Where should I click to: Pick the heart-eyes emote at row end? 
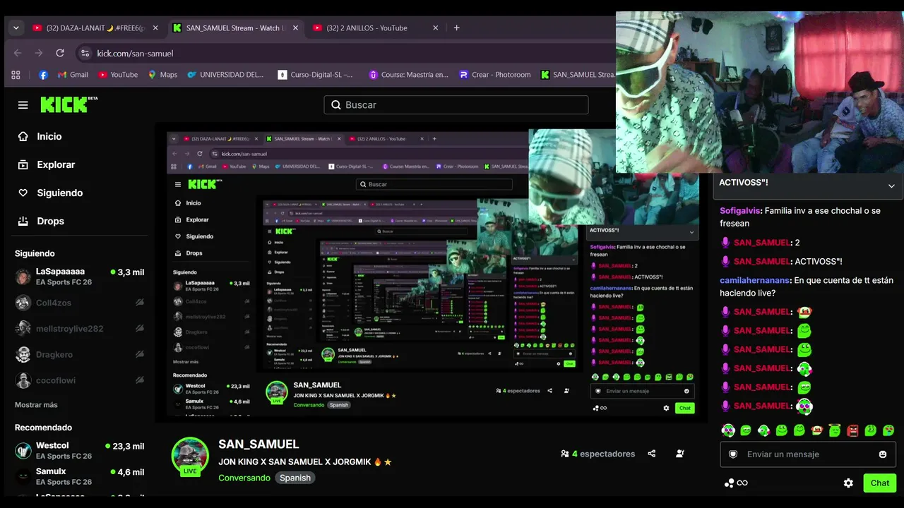888,430
